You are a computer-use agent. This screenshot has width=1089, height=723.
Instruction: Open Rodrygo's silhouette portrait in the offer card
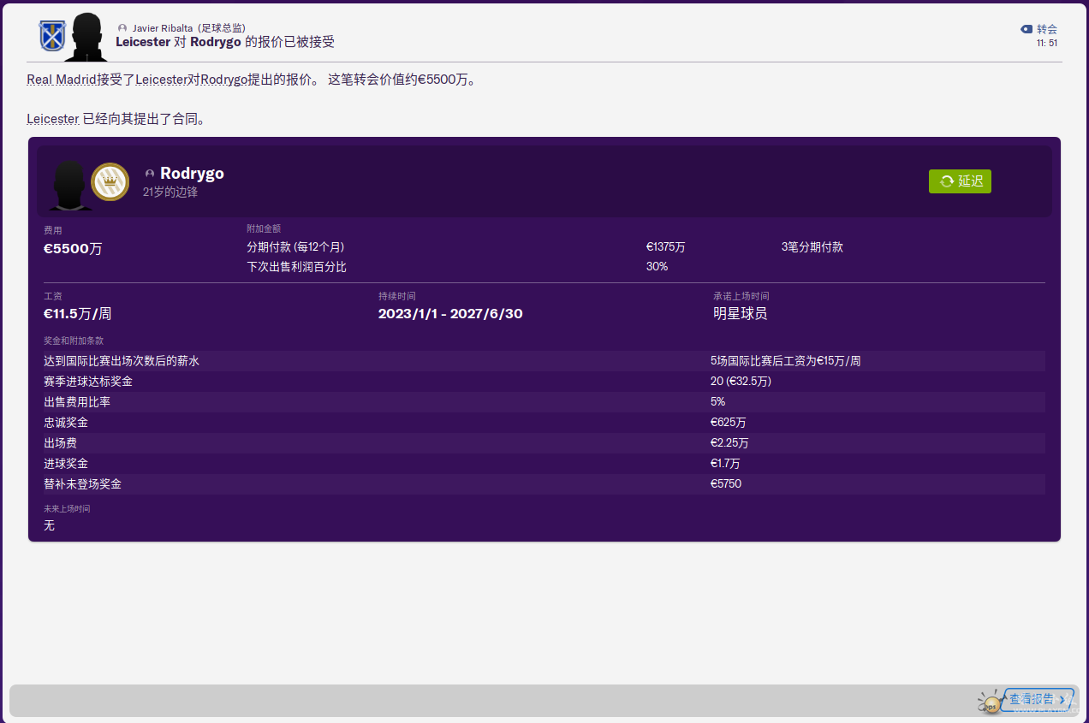click(70, 185)
